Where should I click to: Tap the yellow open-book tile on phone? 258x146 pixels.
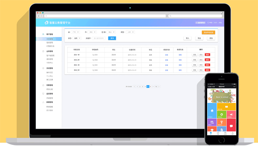[x=226, y=107]
